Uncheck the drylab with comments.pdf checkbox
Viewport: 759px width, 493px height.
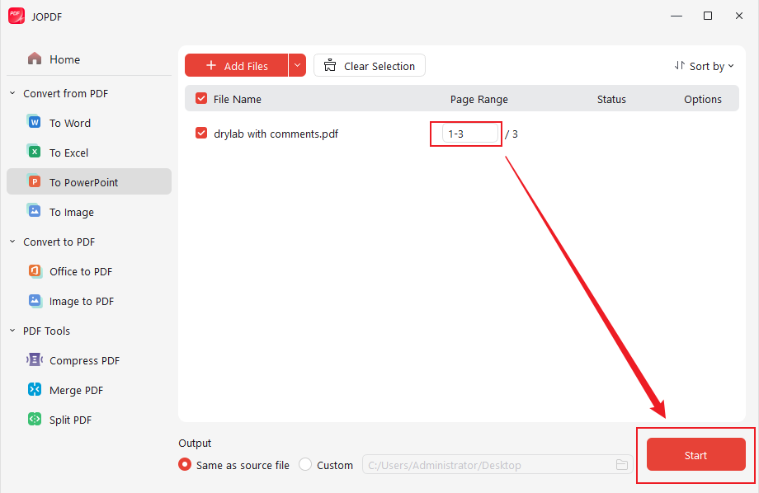coord(201,133)
